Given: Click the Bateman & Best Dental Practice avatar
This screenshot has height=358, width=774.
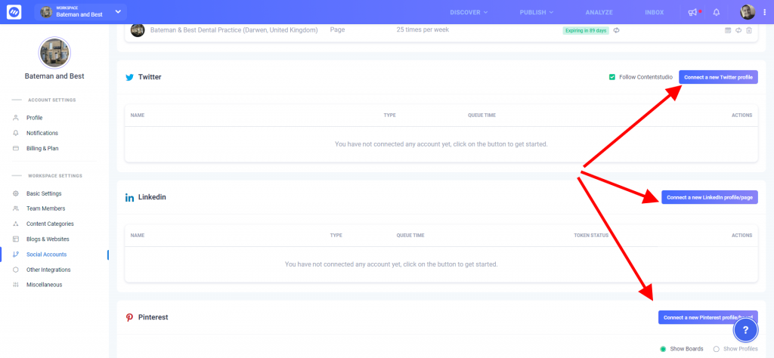Looking at the screenshot, I should tap(138, 30).
